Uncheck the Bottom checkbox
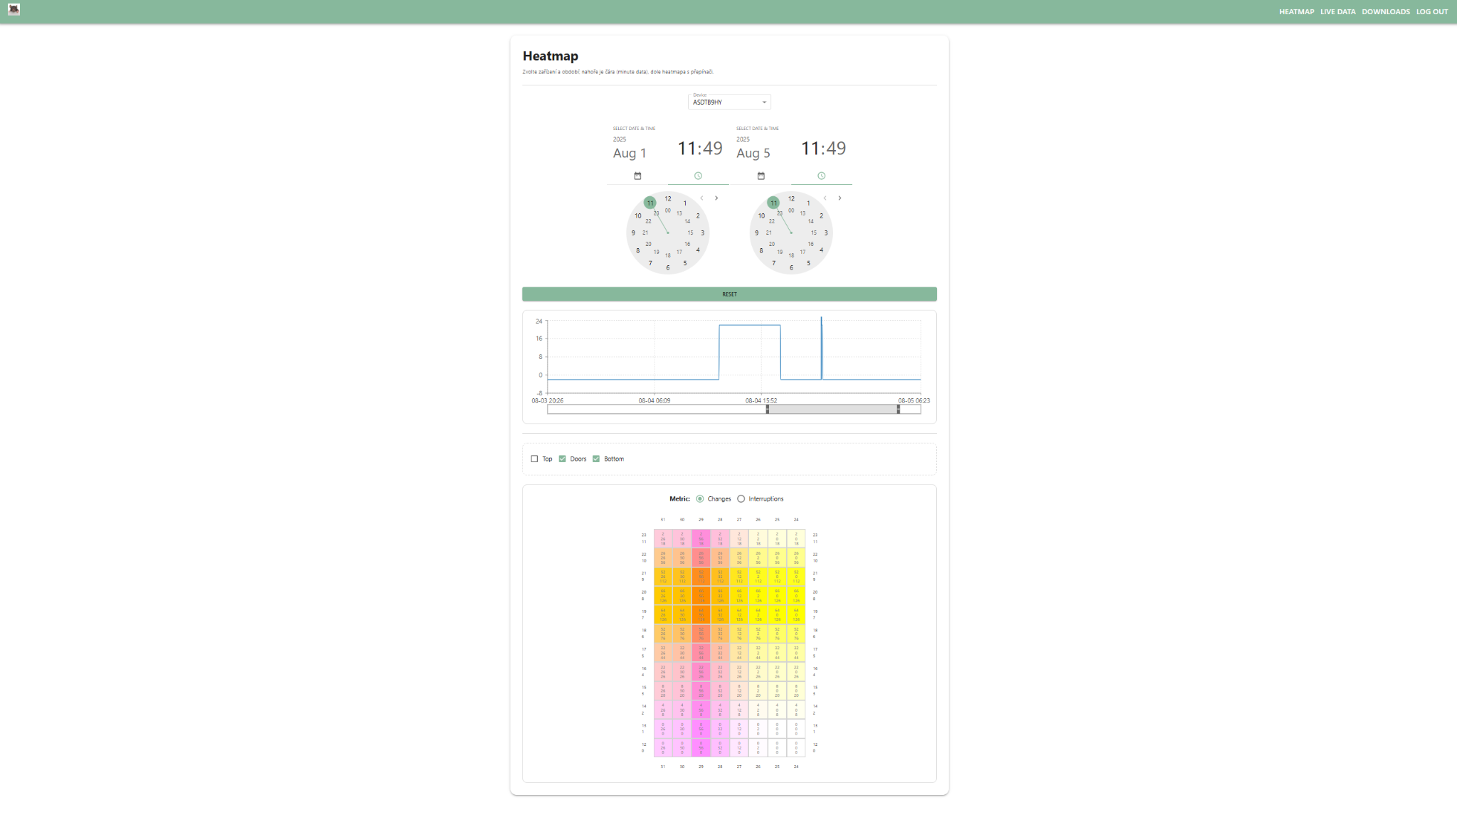Viewport: 1457px width, 817px height. tap(596, 459)
